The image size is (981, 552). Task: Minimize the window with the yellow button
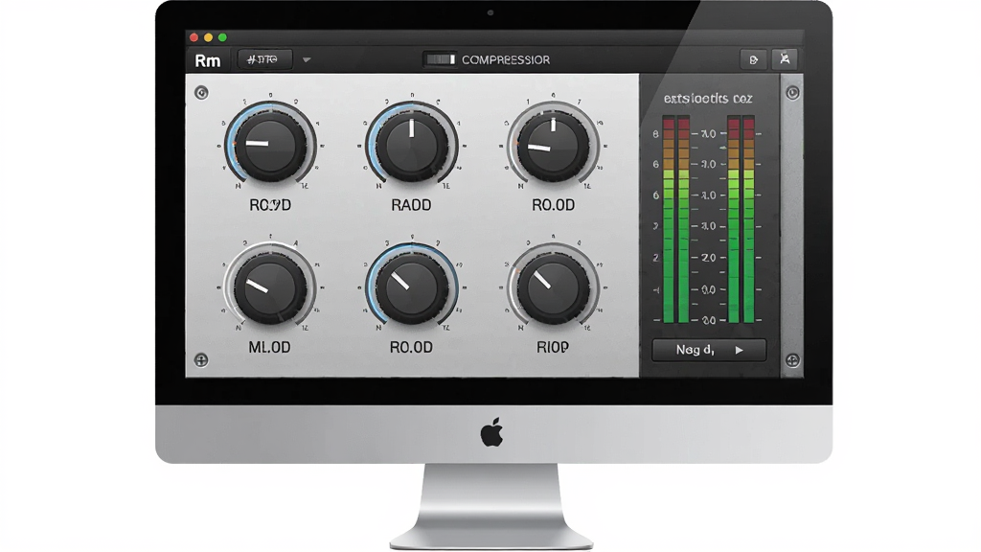(x=208, y=37)
